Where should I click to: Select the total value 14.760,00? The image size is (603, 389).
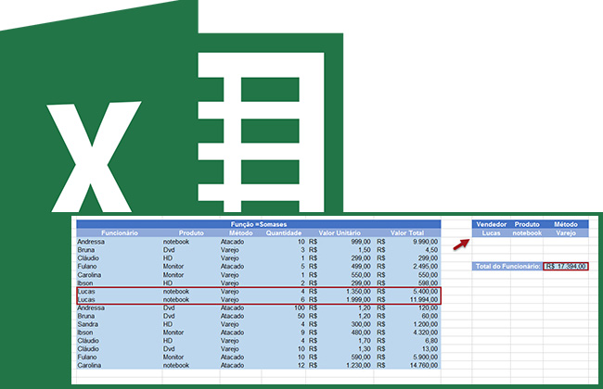(424, 366)
